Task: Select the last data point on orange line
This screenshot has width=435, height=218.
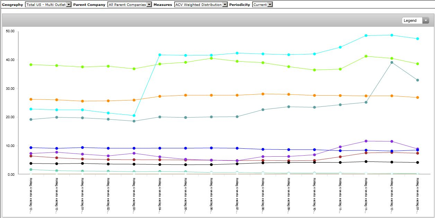Action: (417, 97)
